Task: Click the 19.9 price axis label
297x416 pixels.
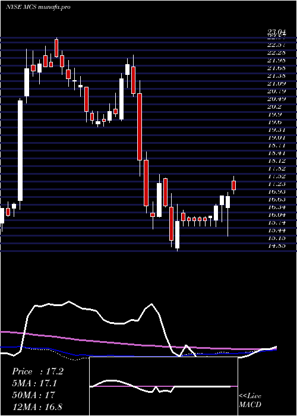Action: point(274,114)
